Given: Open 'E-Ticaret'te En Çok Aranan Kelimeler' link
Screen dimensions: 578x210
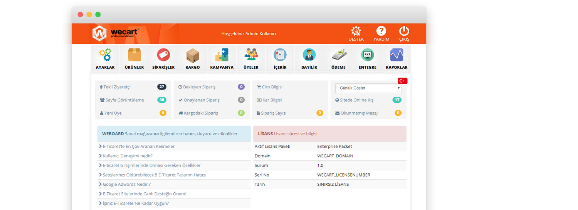Looking at the screenshot, I should tap(138, 147).
